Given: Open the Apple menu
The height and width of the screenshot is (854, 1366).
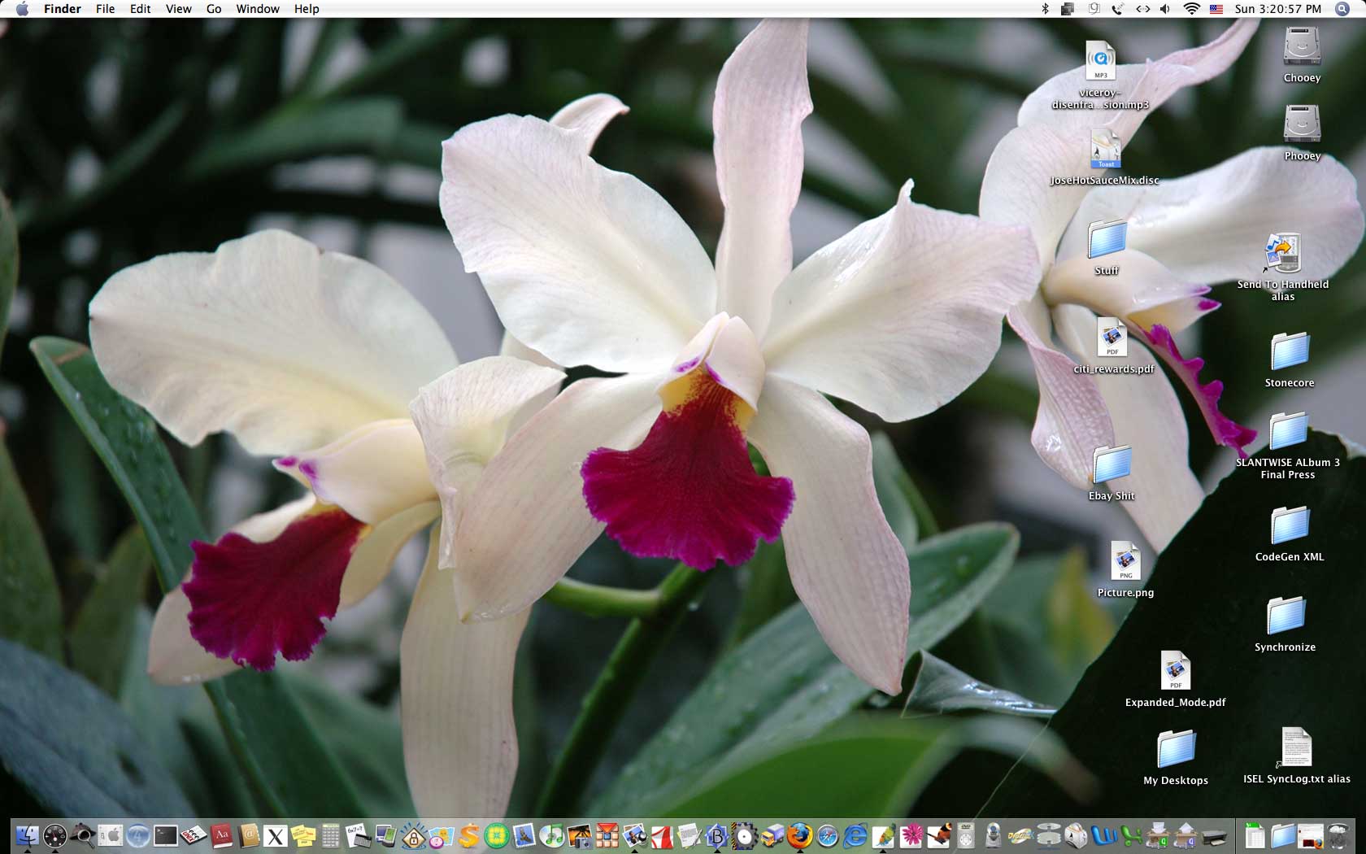Looking at the screenshot, I should tap(22, 9).
